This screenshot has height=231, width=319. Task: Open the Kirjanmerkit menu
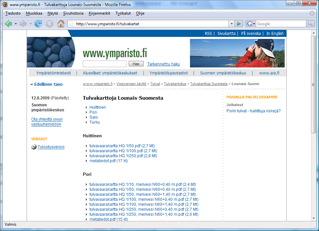(x=99, y=13)
